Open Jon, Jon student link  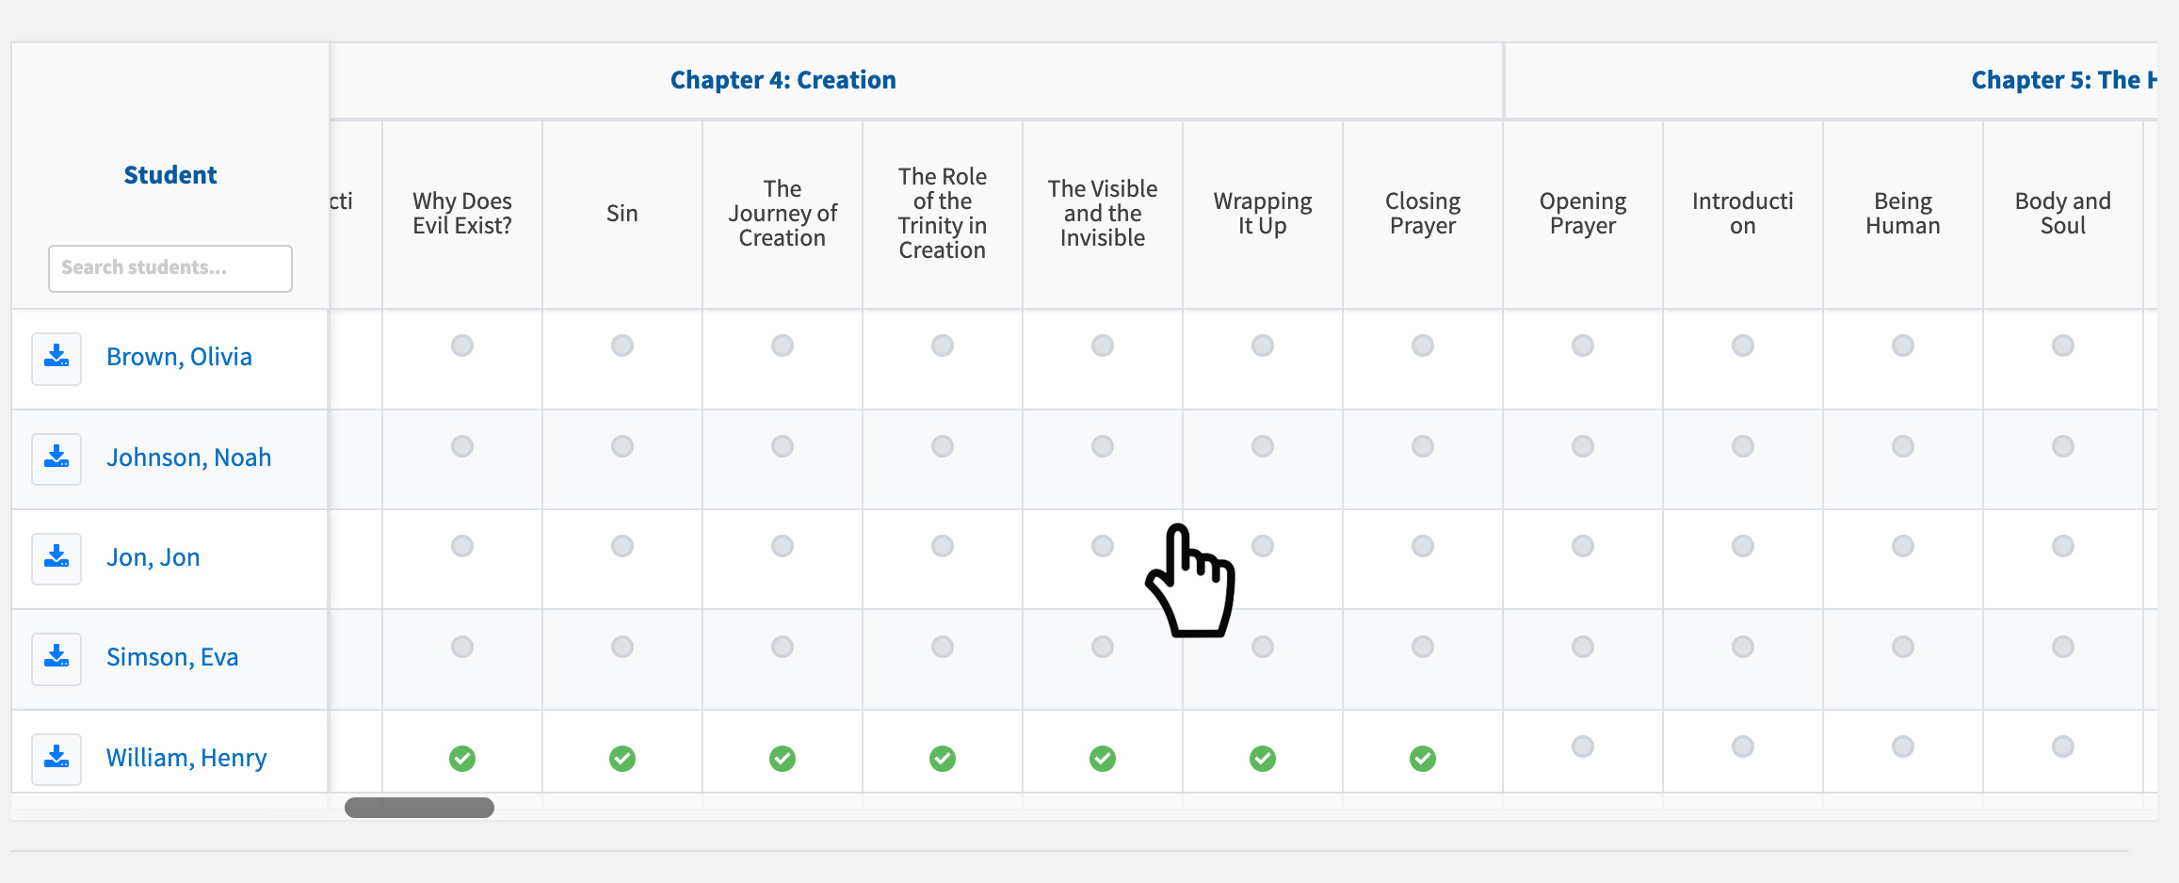(153, 557)
